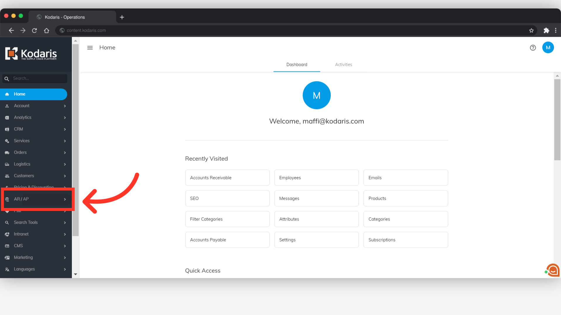Click the sidebar scroll down arrow

[75, 274]
